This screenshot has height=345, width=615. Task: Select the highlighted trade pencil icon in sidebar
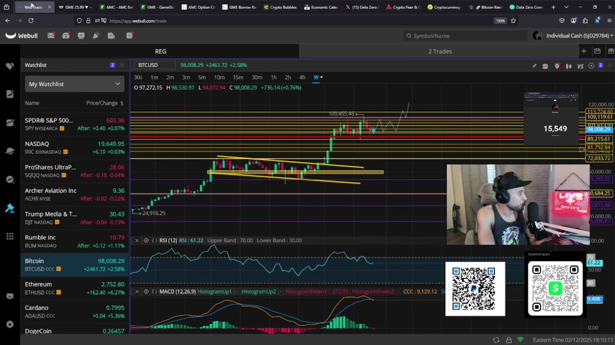10,208
